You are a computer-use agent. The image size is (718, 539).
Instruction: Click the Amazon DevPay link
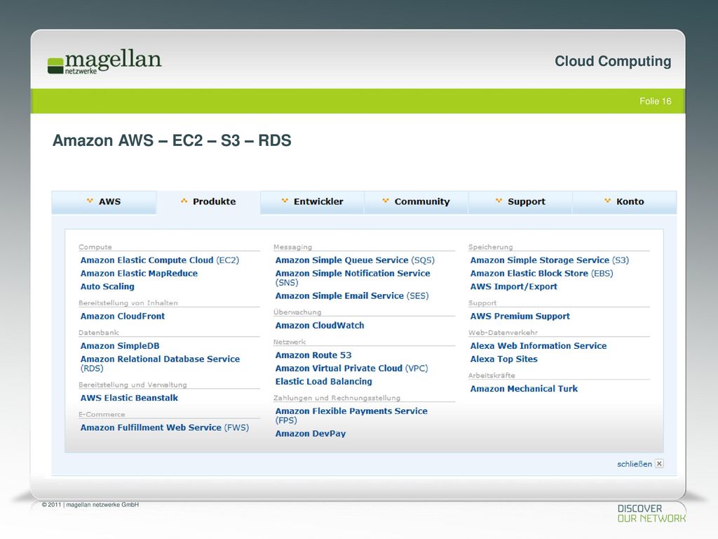(x=311, y=434)
